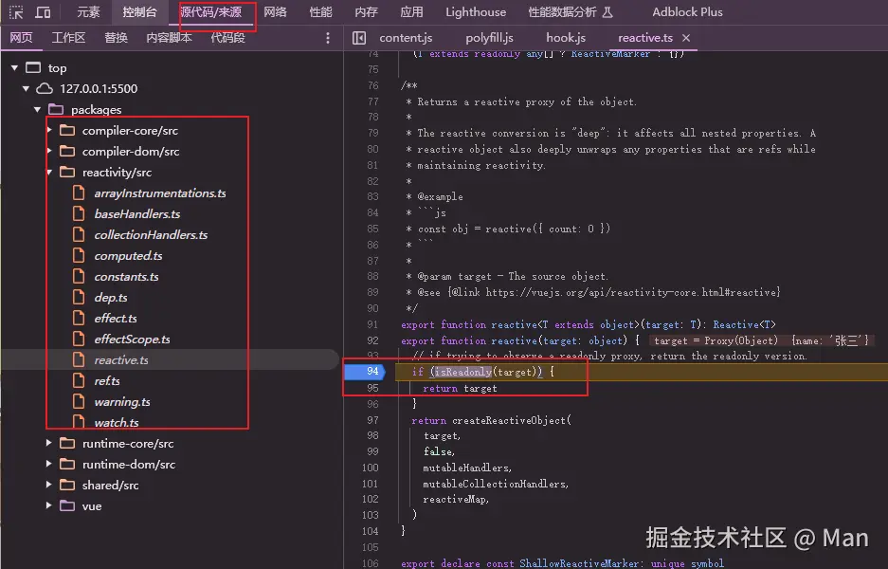The image size is (888, 569).
Task: Click the reactivity/src folder icon
Action: pyautogui.click(x=67, y=173)
